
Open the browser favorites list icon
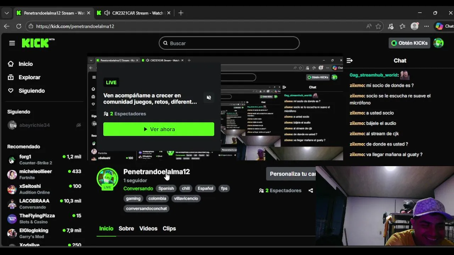(x=402, y=26)
